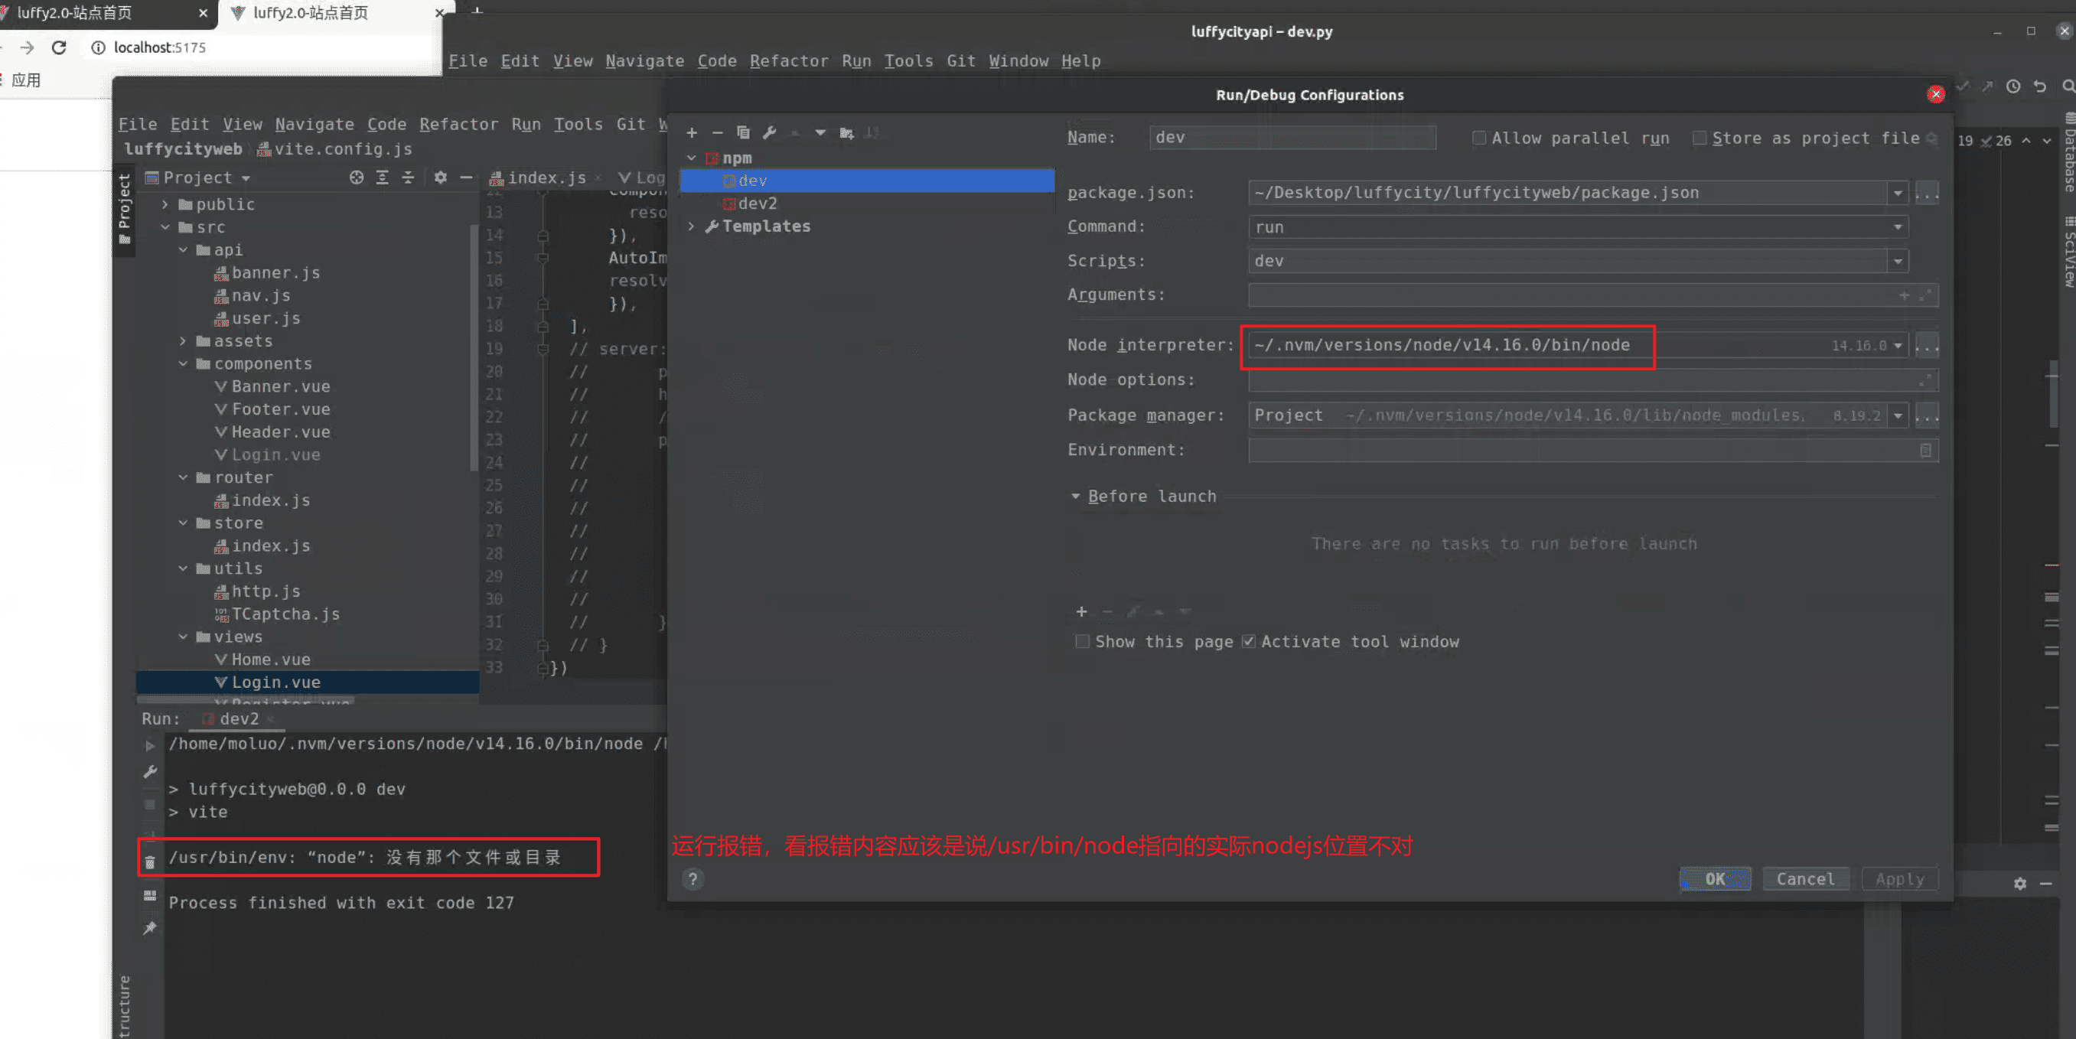Open Run panel settings gear at right

point(2019,884)
